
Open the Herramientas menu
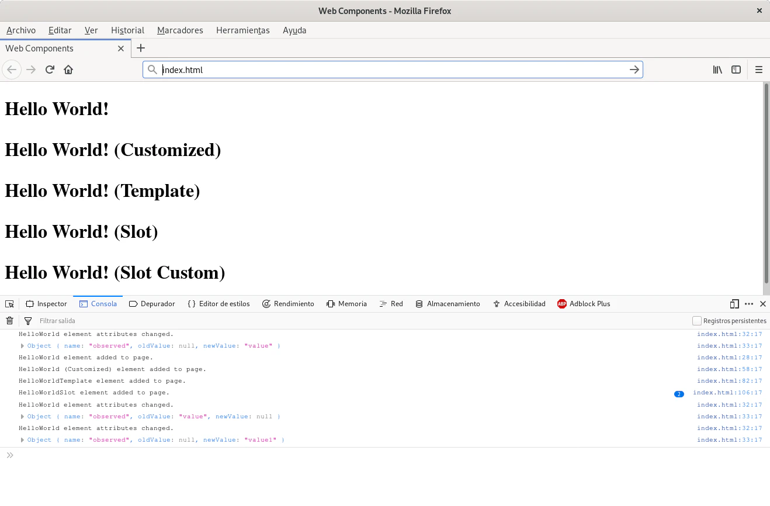242,30
